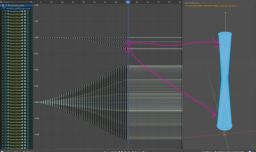The image size is (256, 152).
Task: Collapse the top WAGASA_BONE object channel
Action: 1,6
